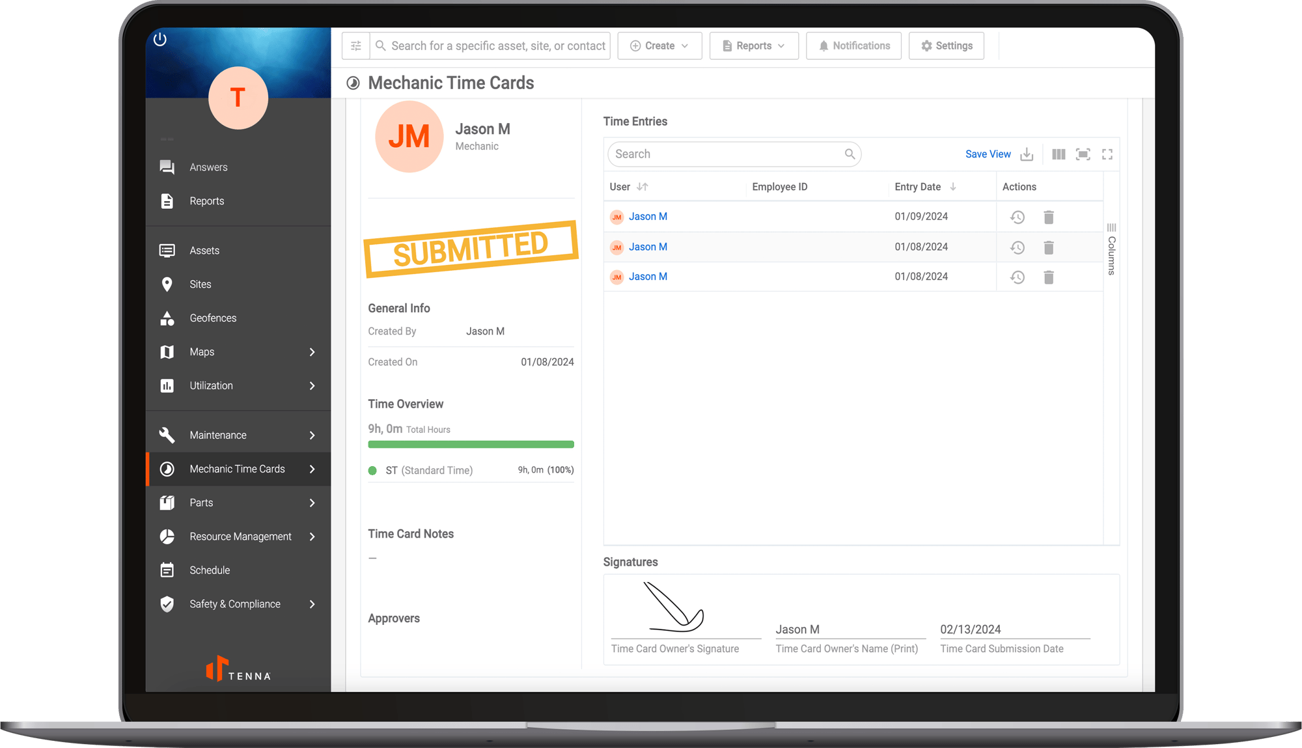
Task: Click the download icon next to Save View
Action: click(x=1027, y=154)
